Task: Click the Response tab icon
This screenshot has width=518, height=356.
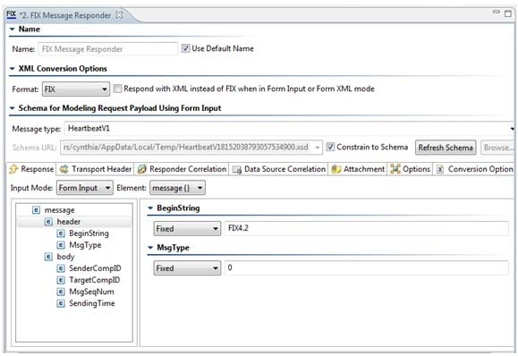Action: (13, 169)
